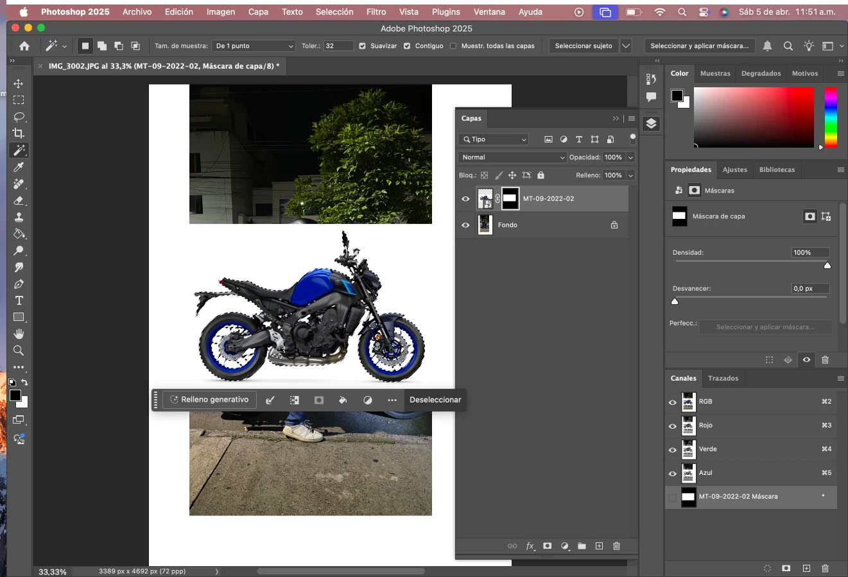Viewport: 848px width, 577px height.
Task: Select the Eyedropper tool
Action: [19, 167]
